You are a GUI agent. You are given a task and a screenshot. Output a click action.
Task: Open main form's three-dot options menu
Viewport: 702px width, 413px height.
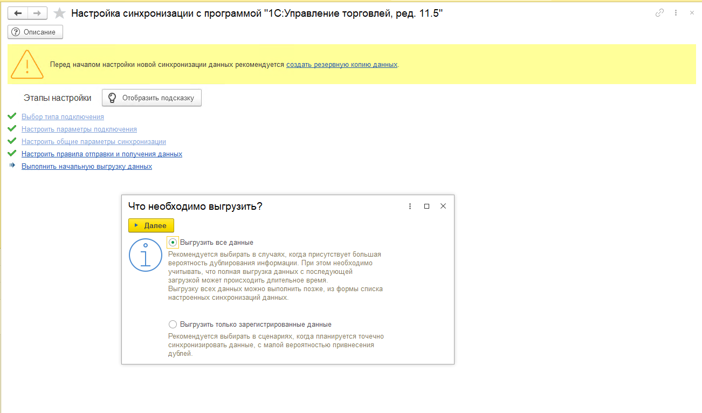pos(676,13)
